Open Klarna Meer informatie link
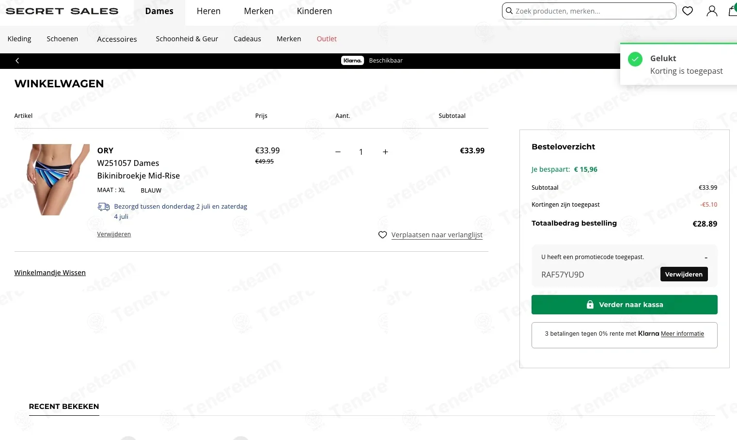This screenshot has width=737, height=440. coord(682,334)
